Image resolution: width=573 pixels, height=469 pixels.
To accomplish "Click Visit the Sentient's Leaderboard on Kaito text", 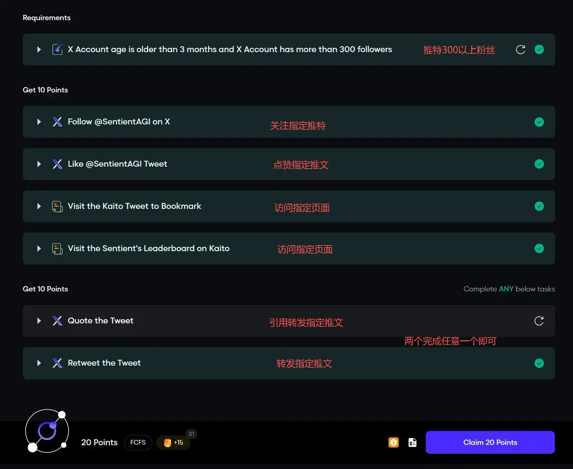I will click(x=149, y=248).
